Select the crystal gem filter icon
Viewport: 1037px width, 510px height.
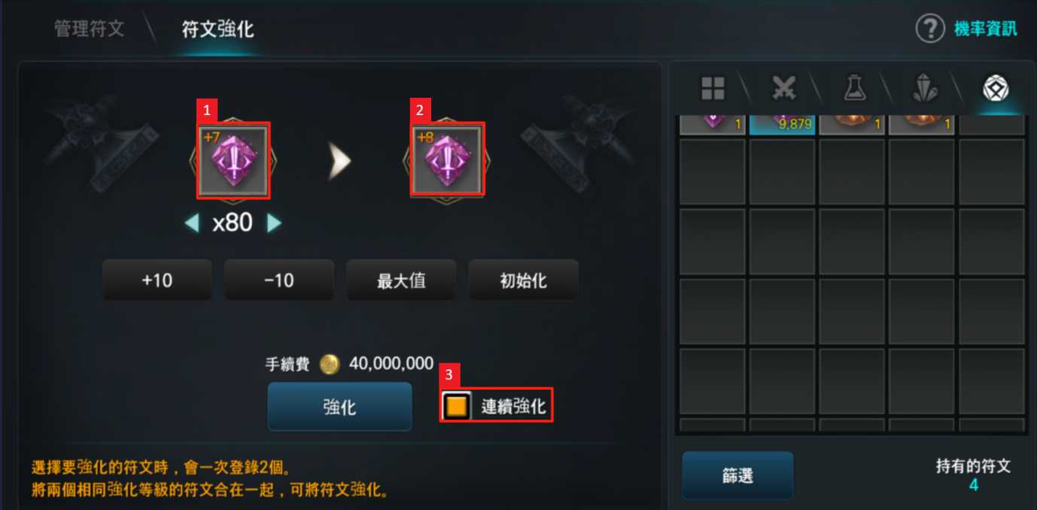click(x=924, y=88)
